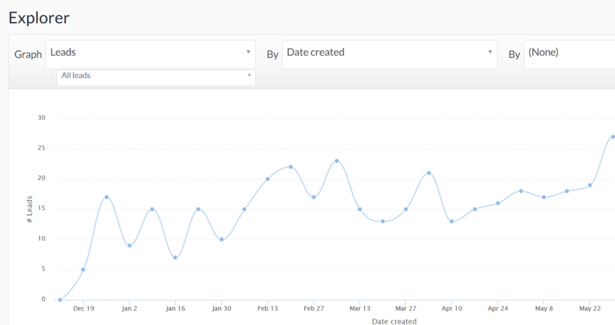Open the Leads graph dropdown
The height and width of the screenshot is (325, 615).
150,53
